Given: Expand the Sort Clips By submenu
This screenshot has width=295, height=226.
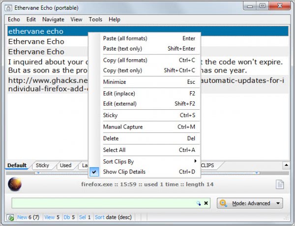Looking at the screenshot, I should 195,161.
